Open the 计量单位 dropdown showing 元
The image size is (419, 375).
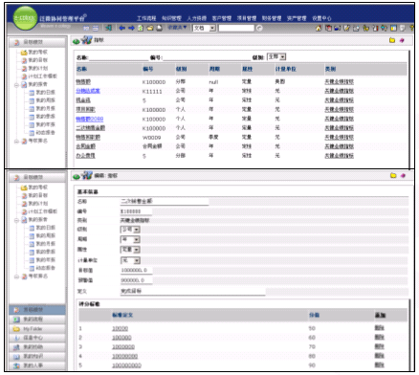tap(130, 260)
